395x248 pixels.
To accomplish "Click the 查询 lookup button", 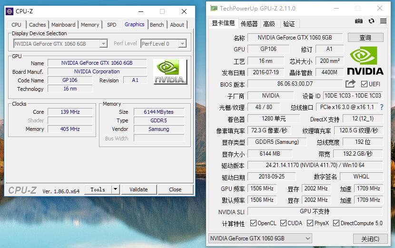I will pos(365,38).
